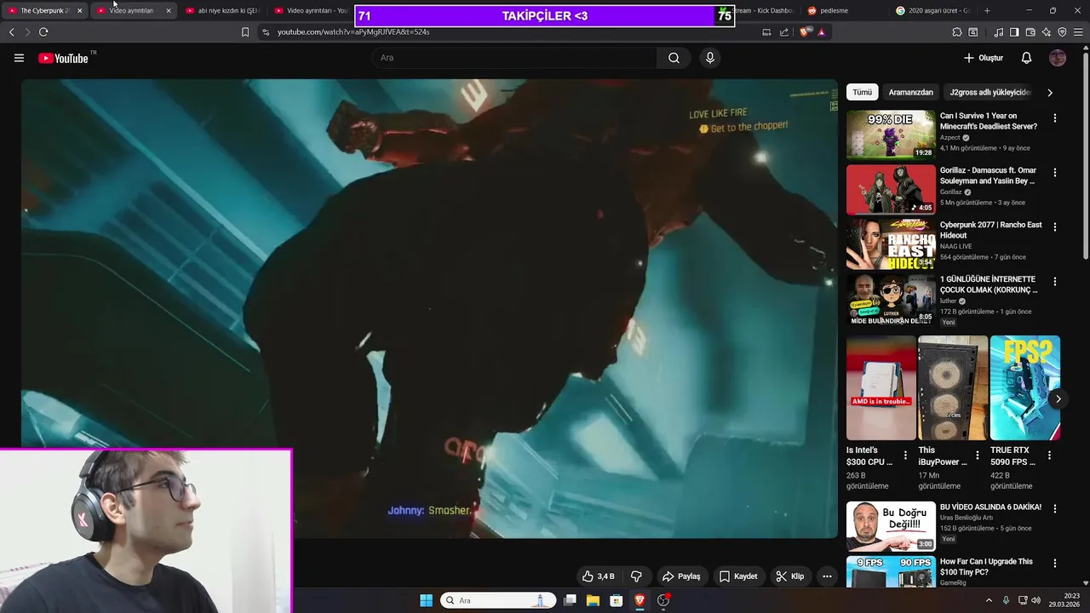The width and height of the screenshot is (1090, 613).
Task: Click in the YouTube Ara search field
Action: (x=513, y=58)
